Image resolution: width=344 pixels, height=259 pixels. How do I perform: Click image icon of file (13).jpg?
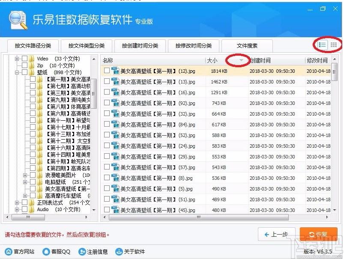tap(115, 82)
